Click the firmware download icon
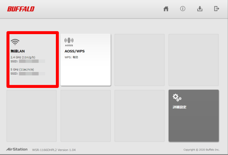This screenshot has width=228, height=155. [200, 9]
